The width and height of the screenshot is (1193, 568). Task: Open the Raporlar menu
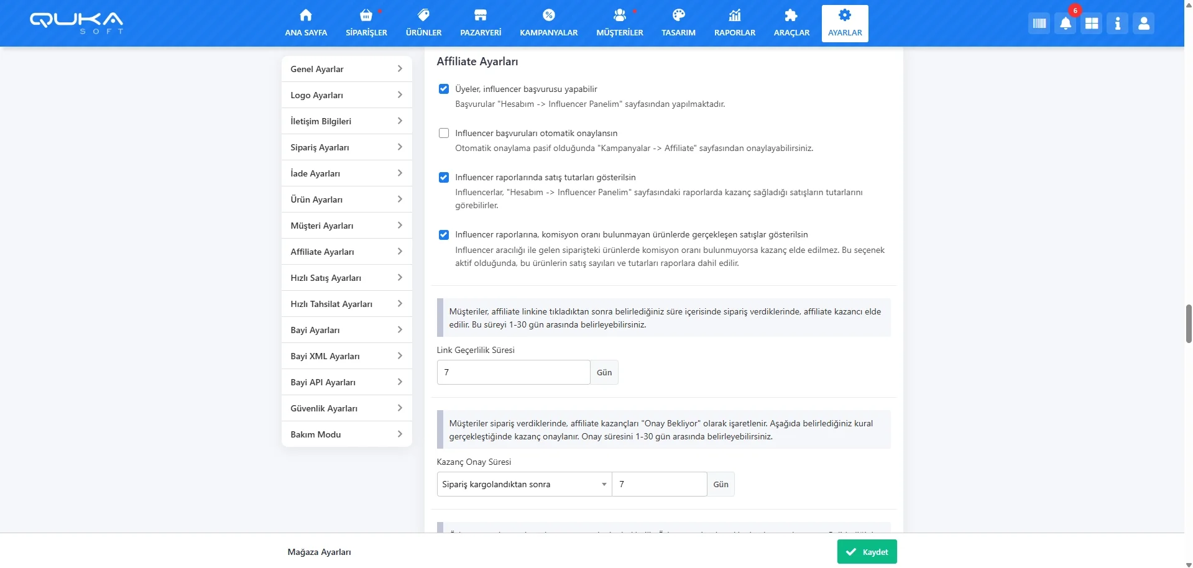point(734,24)
